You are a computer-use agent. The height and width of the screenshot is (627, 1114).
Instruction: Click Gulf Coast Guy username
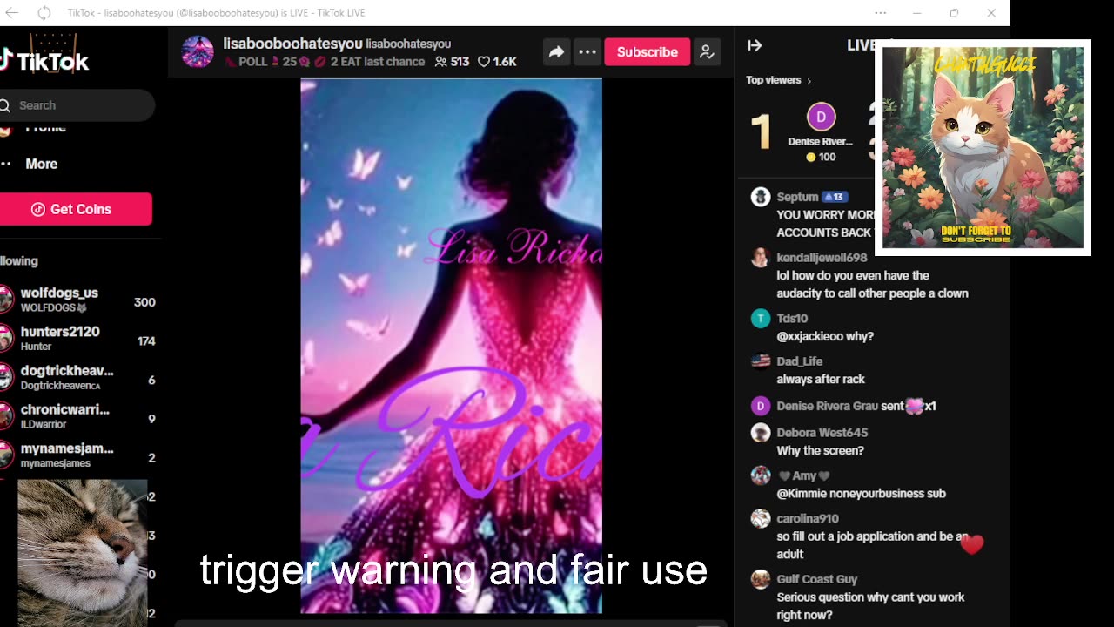coord(816,579)
